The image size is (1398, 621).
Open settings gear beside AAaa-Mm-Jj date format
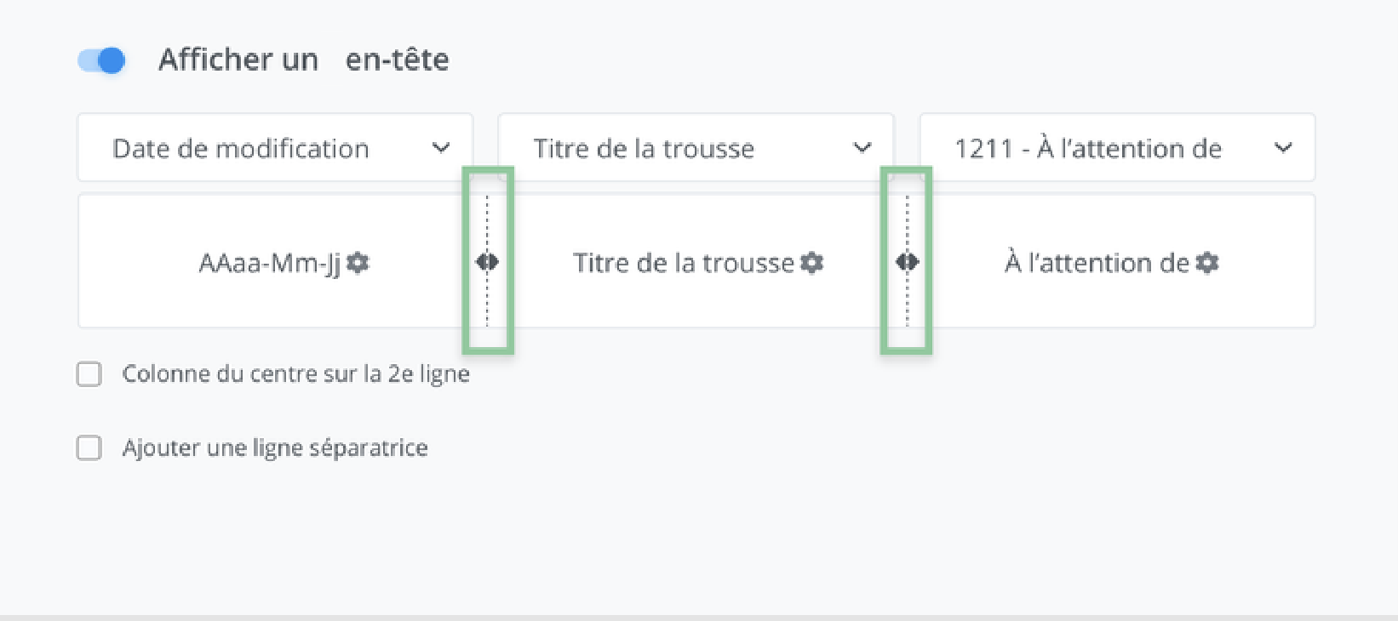[358, 263]
